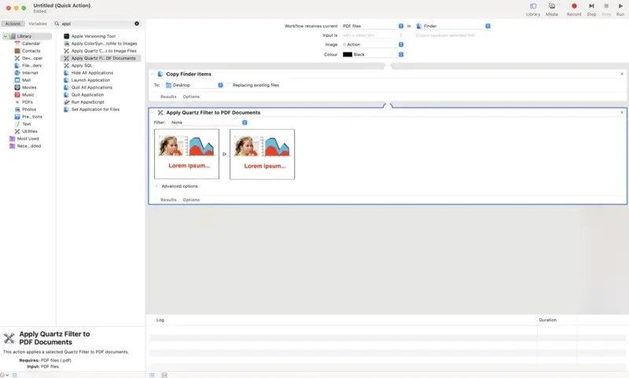Select PDFs category in Library

click(x=27, y=102)
